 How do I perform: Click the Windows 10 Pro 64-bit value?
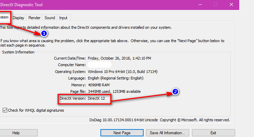point(123,72)
